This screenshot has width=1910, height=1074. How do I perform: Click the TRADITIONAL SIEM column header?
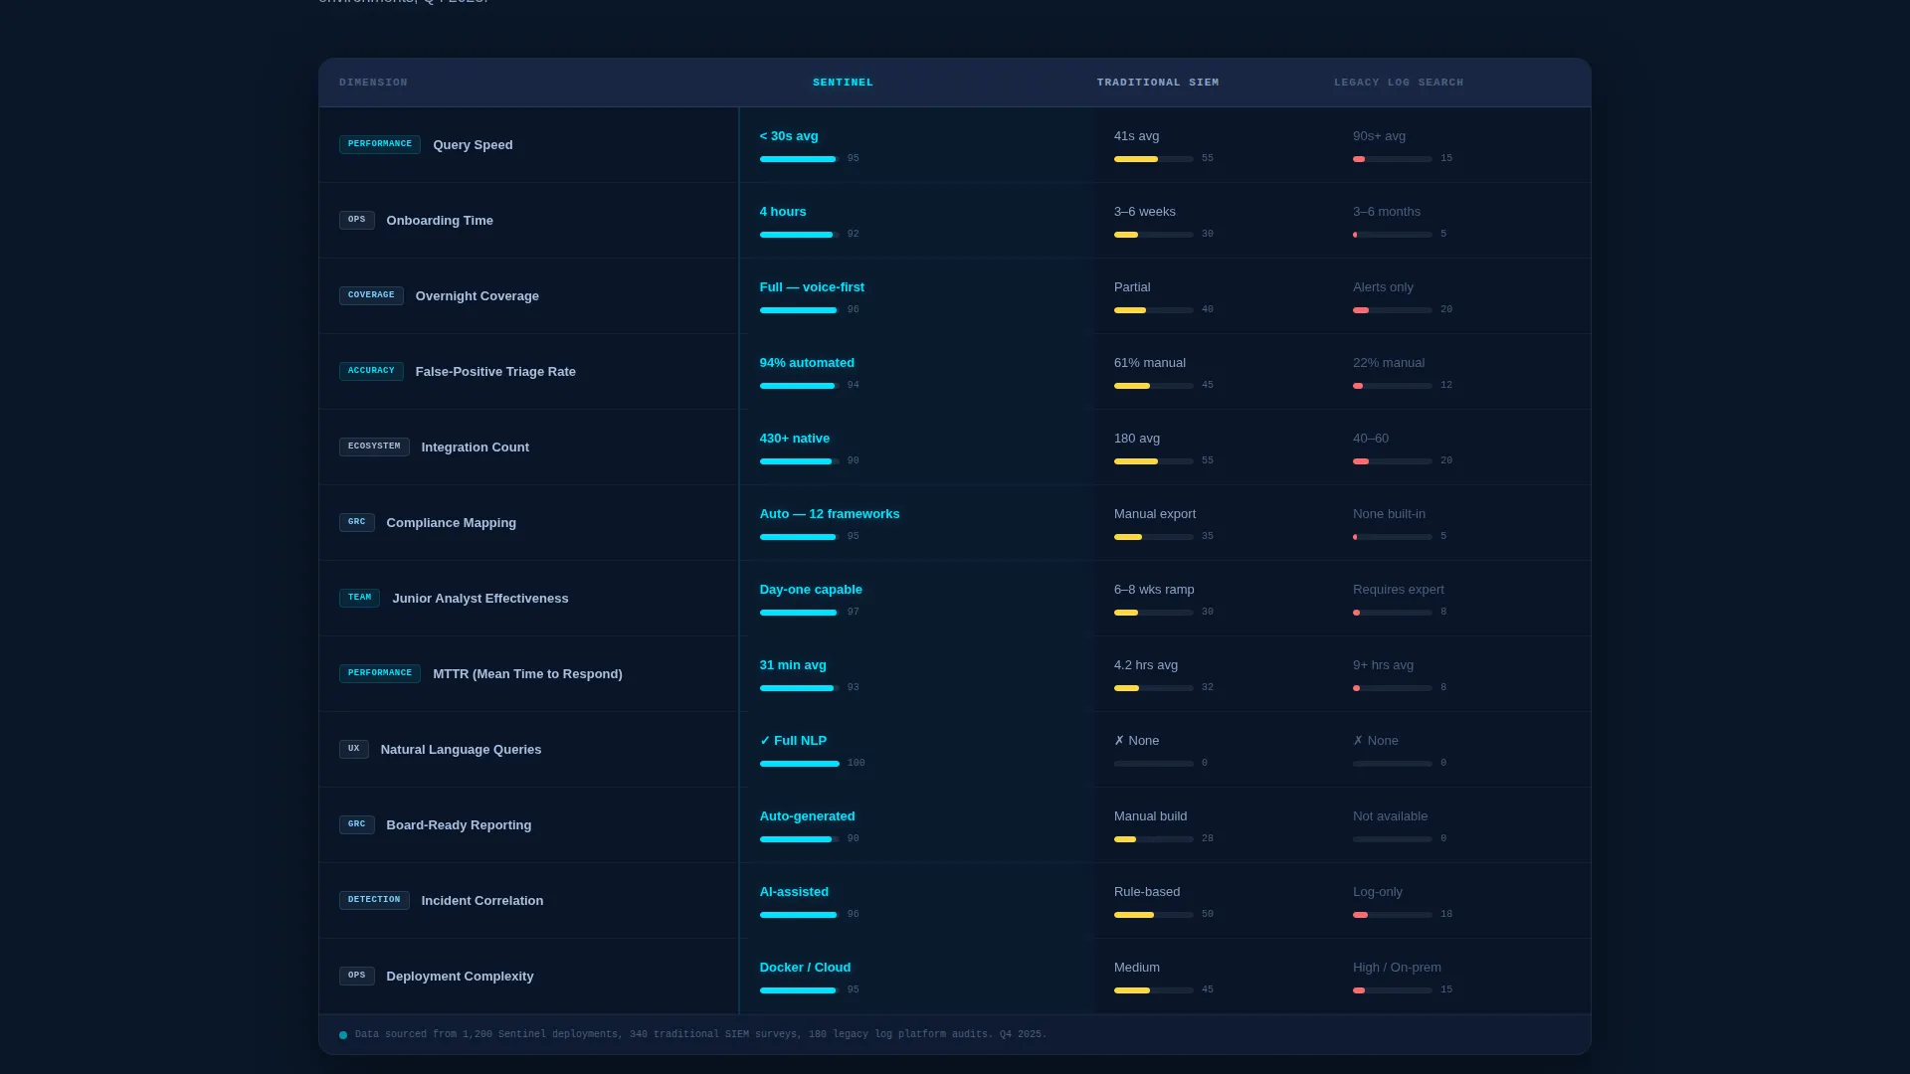click(x=1158, y=83)
